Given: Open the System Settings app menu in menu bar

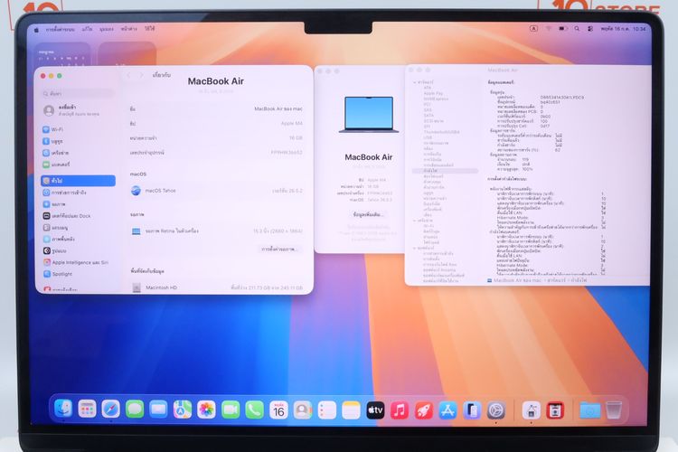Looking at the screenshot, I should point(60,30).
